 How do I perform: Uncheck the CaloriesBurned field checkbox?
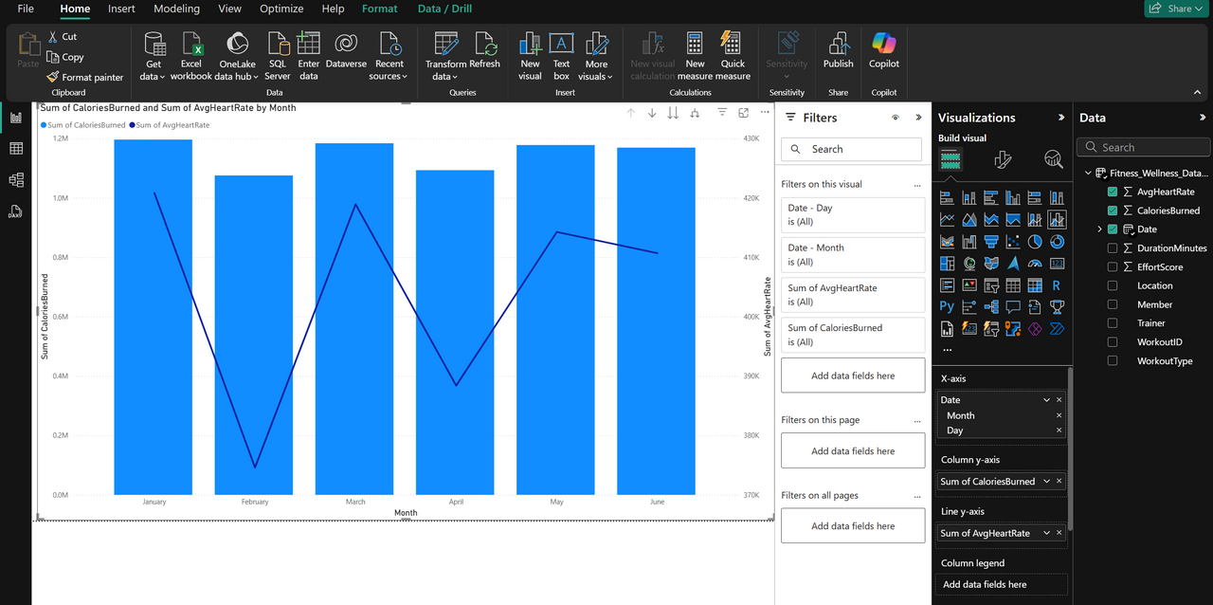(1113, 211)
